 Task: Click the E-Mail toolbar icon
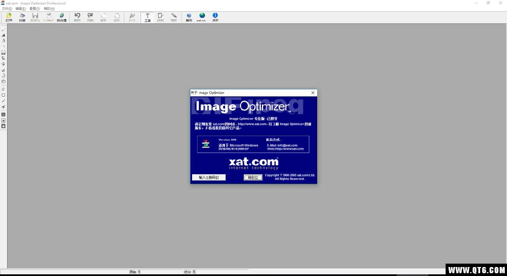48,17
